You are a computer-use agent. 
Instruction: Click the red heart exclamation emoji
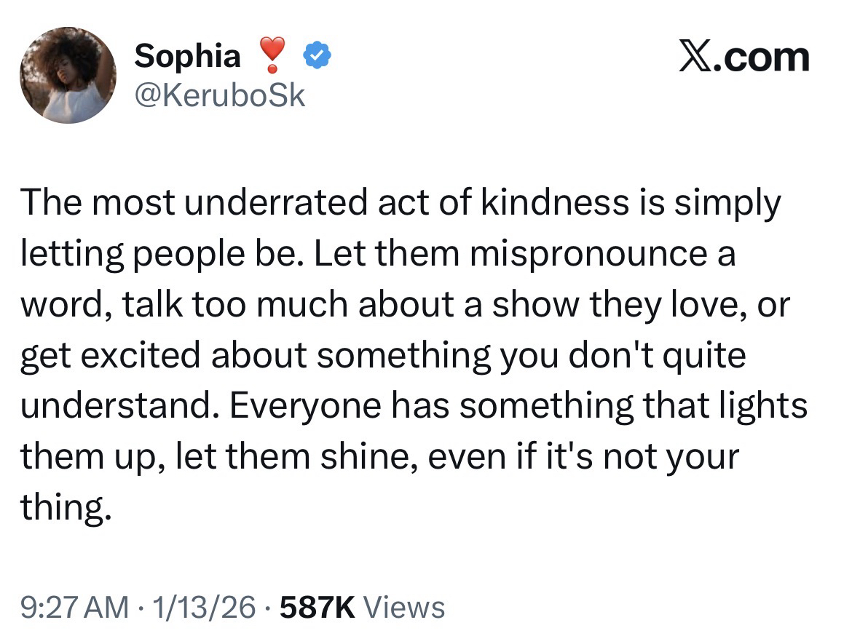point(271,56)
